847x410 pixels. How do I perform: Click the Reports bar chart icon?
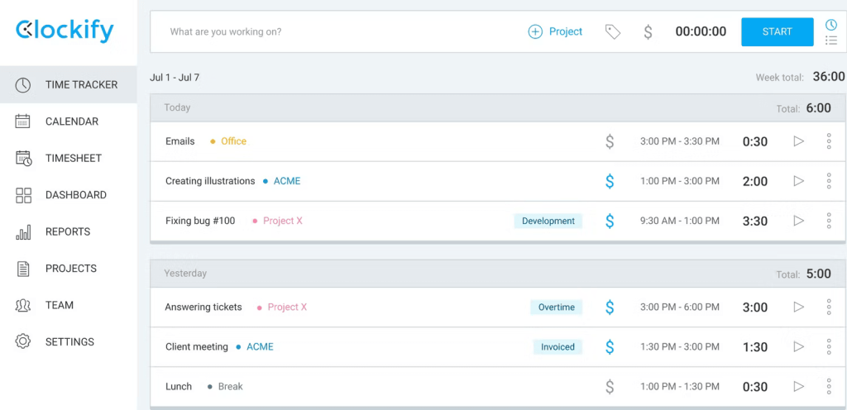[x=23, y=232]
